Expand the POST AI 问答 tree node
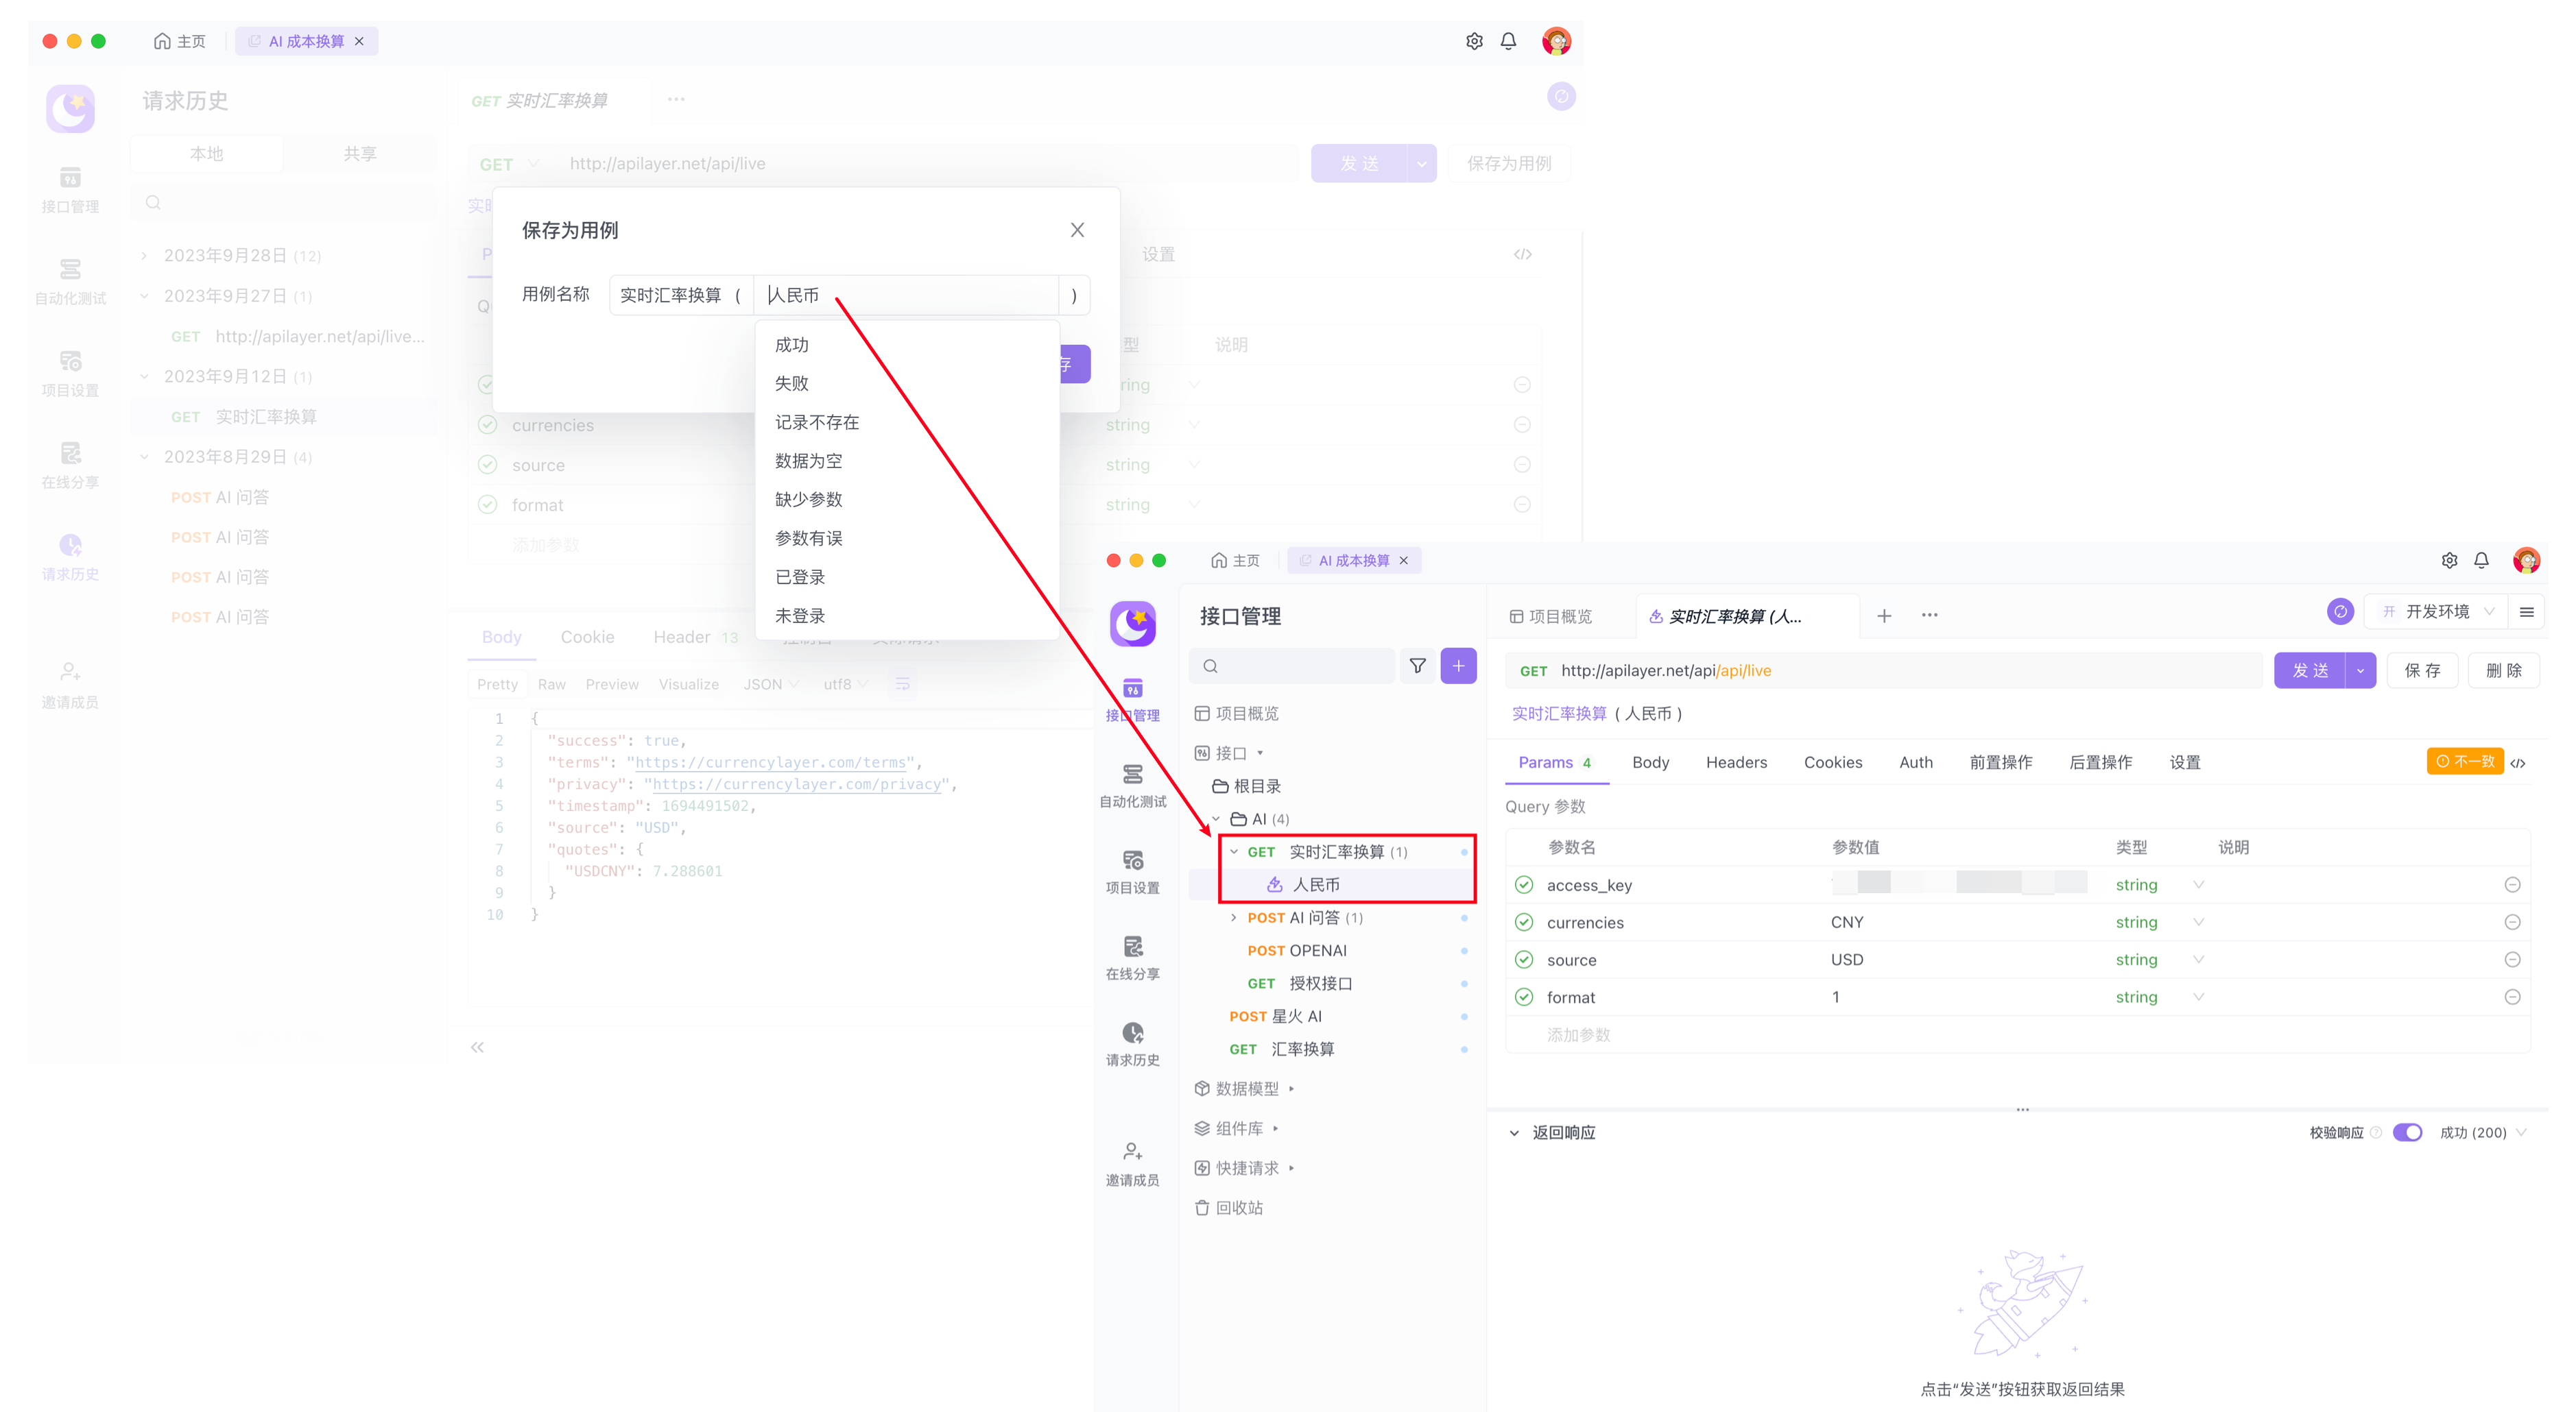The width and height of the screenshot is (2576, 1412). [x=1234, y=917]
